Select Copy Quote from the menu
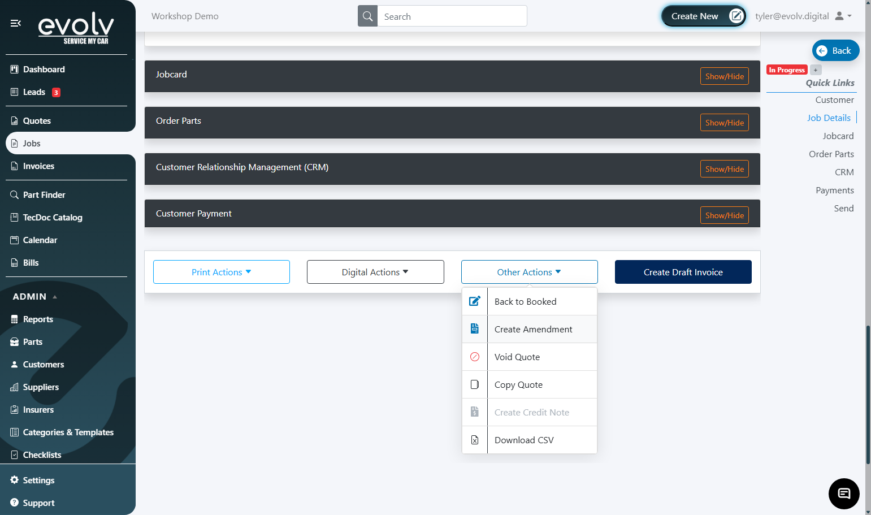The width and height of the screenshot is (871, 515). click(x=530, y=384)
